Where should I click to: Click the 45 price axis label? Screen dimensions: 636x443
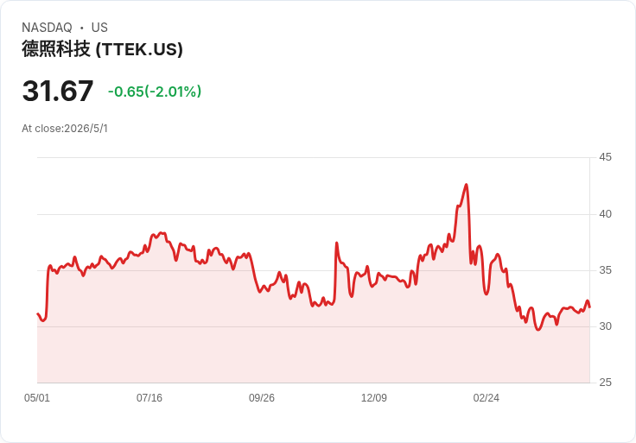[605, 157]
